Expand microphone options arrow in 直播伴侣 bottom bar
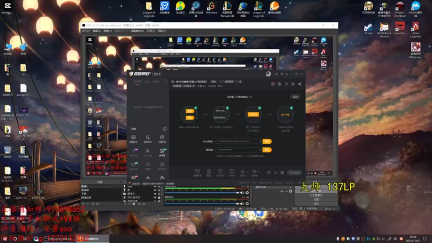The width and height of the screenshot is (432, 243). (x=247, y=172)
